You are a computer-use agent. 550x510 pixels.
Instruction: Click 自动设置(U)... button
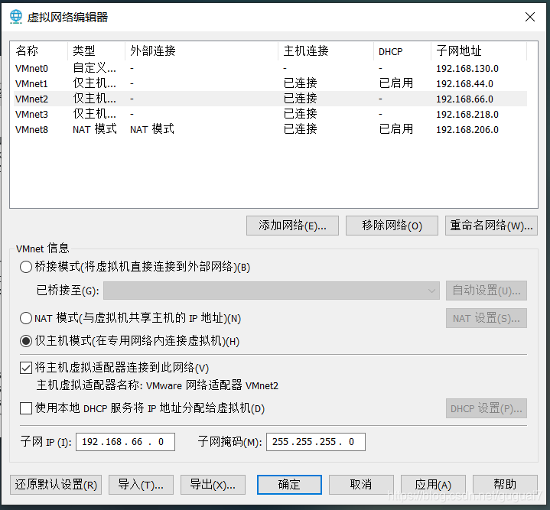click(x=487, y=291)
